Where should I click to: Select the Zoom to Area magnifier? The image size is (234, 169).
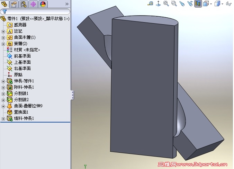coord(174,3)
